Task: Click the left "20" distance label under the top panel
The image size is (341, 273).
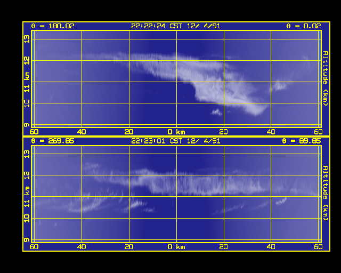Action: (x=129, y=132)
